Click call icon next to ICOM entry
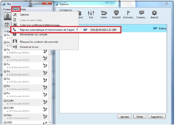175x125 pixels. (x=45, y=102)
